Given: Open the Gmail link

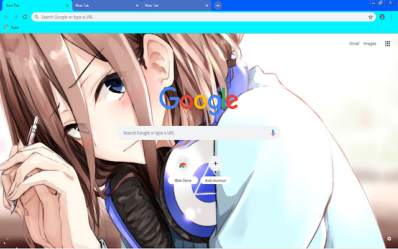Looking at the screenshot, I should click(354, 44).
